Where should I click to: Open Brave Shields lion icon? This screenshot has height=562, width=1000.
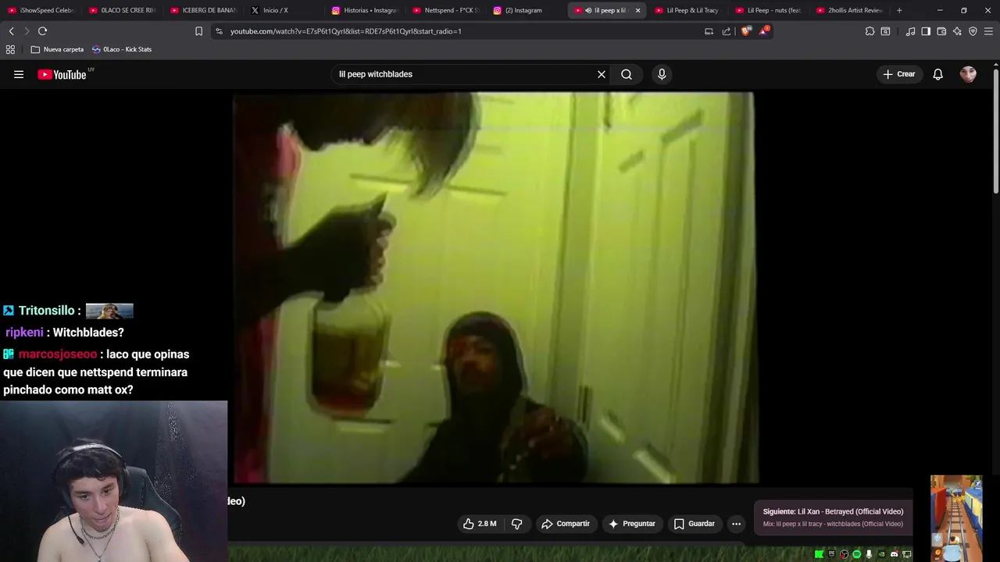tap(746, 31)
